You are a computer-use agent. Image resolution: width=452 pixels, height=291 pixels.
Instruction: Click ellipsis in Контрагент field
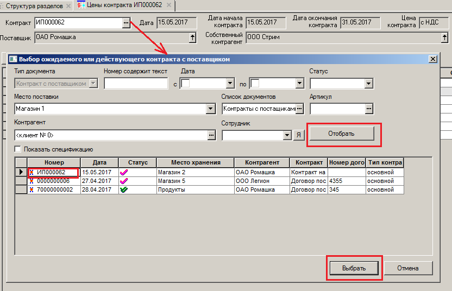tap(211, 135)
